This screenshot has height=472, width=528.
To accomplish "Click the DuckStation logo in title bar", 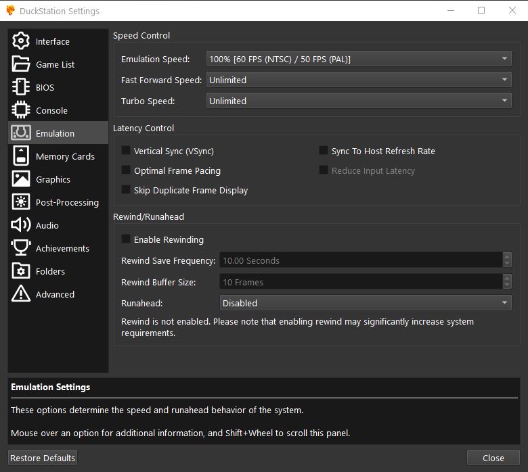I will (x=10, y=10).
